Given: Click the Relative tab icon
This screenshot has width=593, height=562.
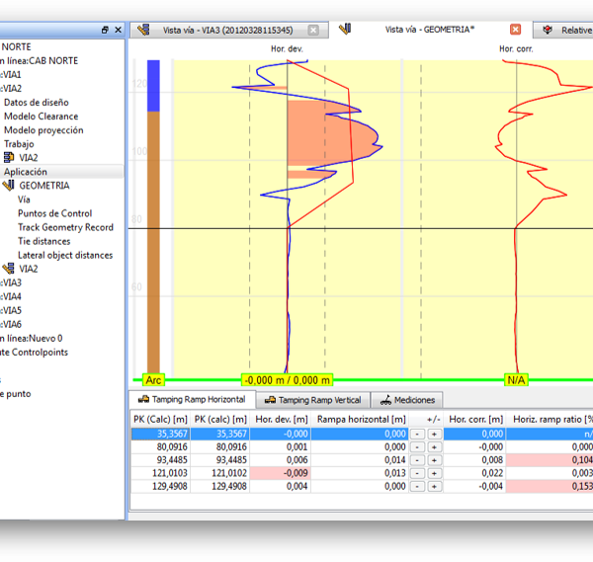Looking at the screenshot, I should [547, 30].
